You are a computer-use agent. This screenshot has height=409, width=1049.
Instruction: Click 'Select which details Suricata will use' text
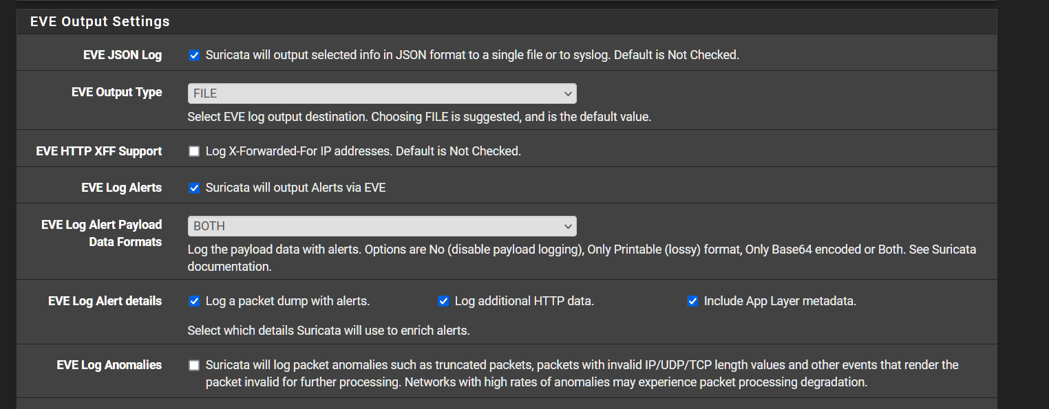click(328, 331)
